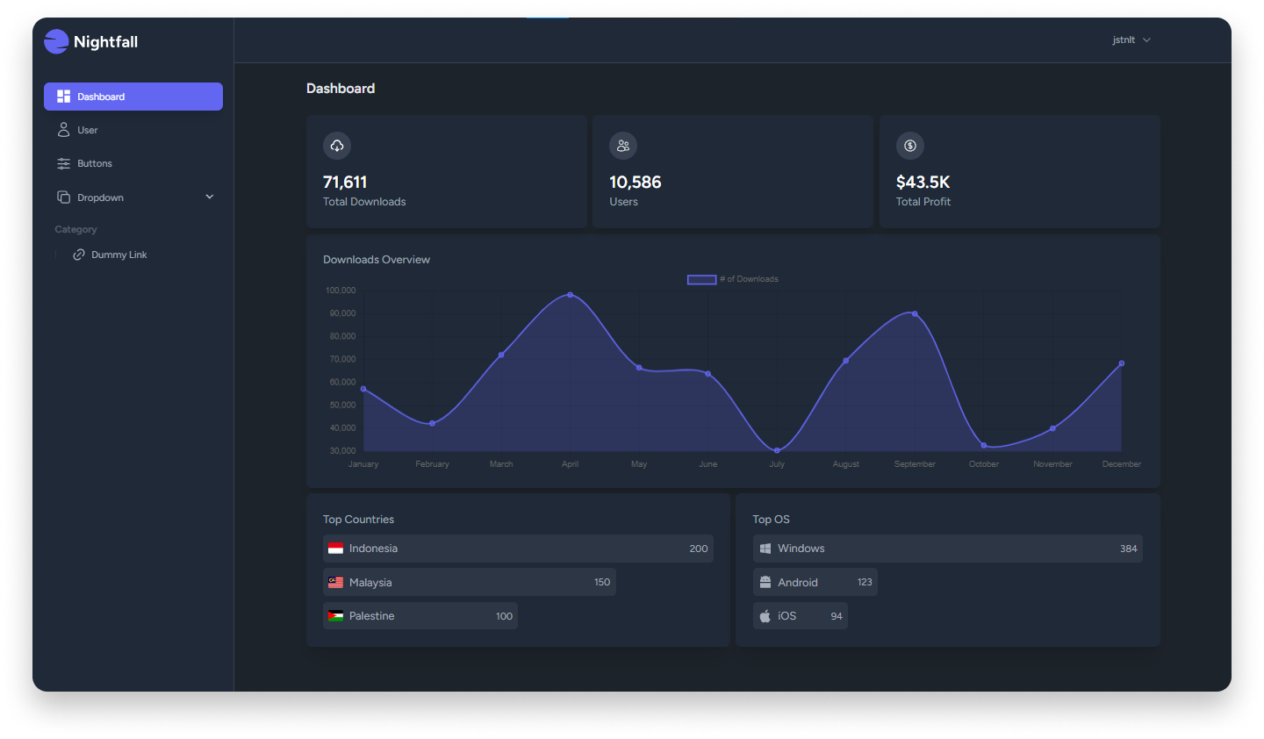The height and width of the screenshot is (739, 1264).
Task: Click the # of Downloads legend label
Action: point(749,279)
